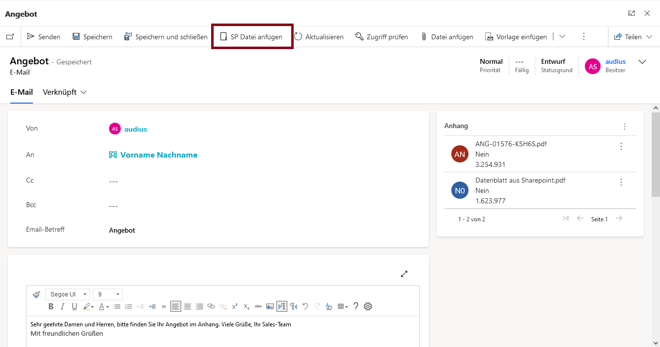Image resolution: width=660 pixels, height=347 pixels.
Task: Insert a hyperlink via editor toolbar
Action: 211,306
